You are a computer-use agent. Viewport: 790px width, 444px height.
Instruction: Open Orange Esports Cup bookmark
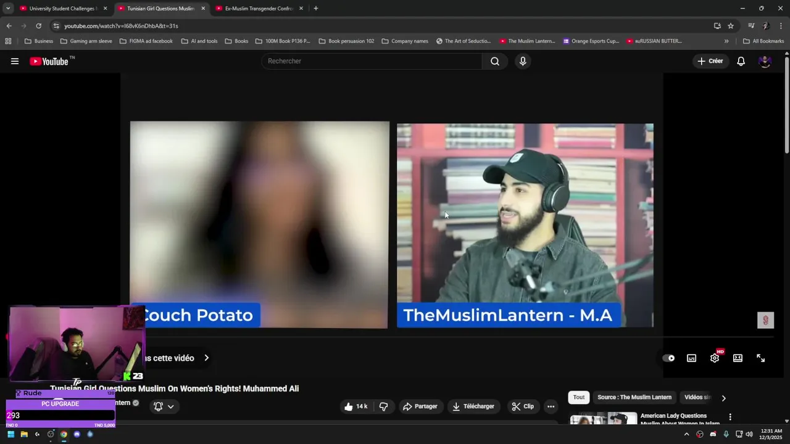point(591,41)
